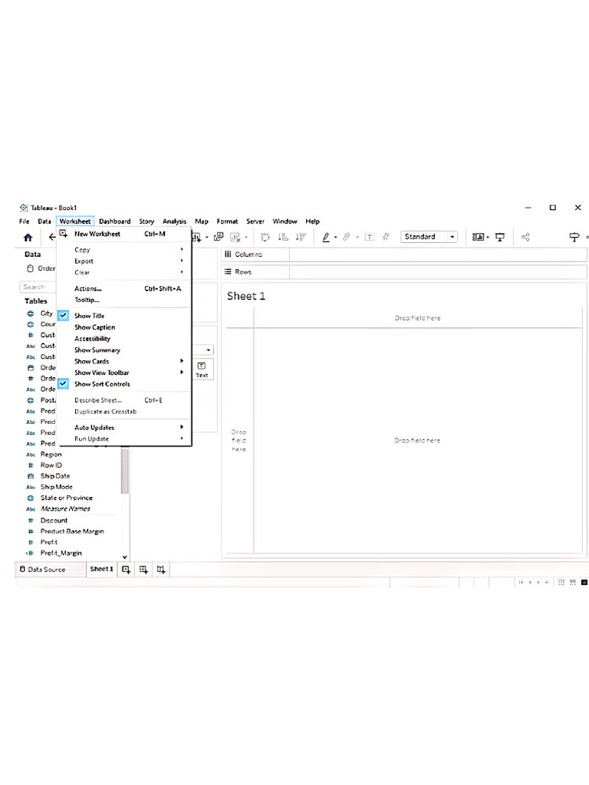
Task: Expand the Clear submenu
Action: point(182,272)
